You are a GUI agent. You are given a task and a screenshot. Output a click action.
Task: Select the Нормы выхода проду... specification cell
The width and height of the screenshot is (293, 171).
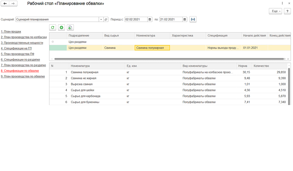223,48
